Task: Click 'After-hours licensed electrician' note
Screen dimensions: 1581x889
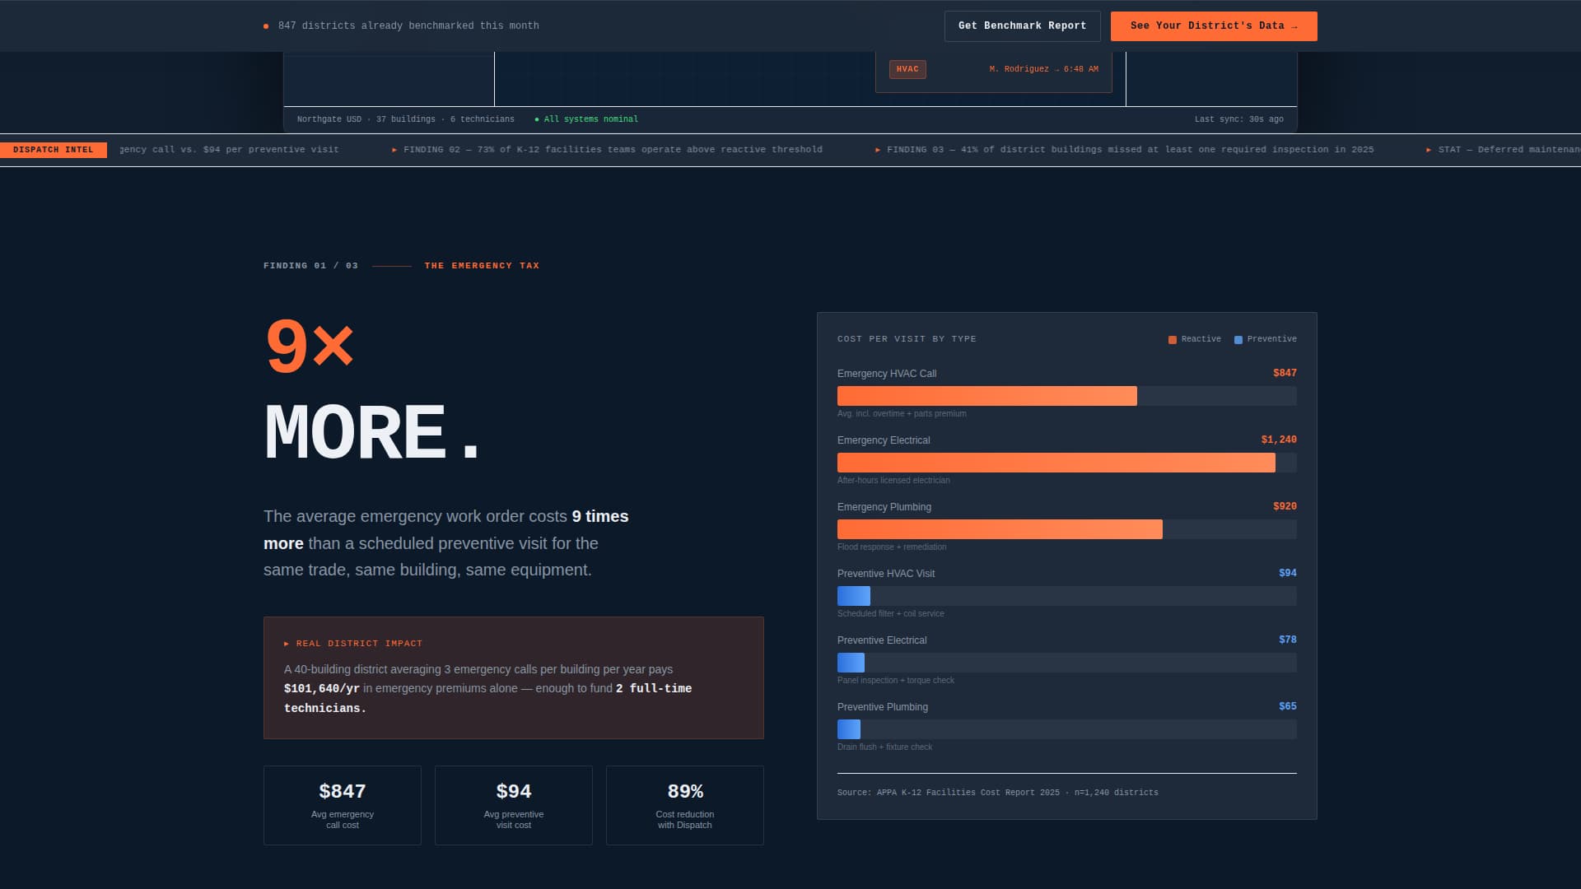Action: coord(893,481)
